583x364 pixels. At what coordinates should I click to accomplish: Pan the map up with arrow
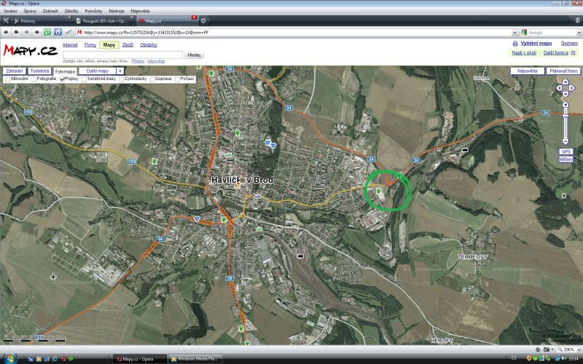point(565,82)
